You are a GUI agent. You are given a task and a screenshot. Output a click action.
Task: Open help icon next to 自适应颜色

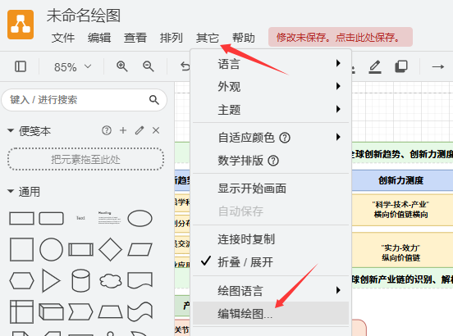[x=285, y=138]
